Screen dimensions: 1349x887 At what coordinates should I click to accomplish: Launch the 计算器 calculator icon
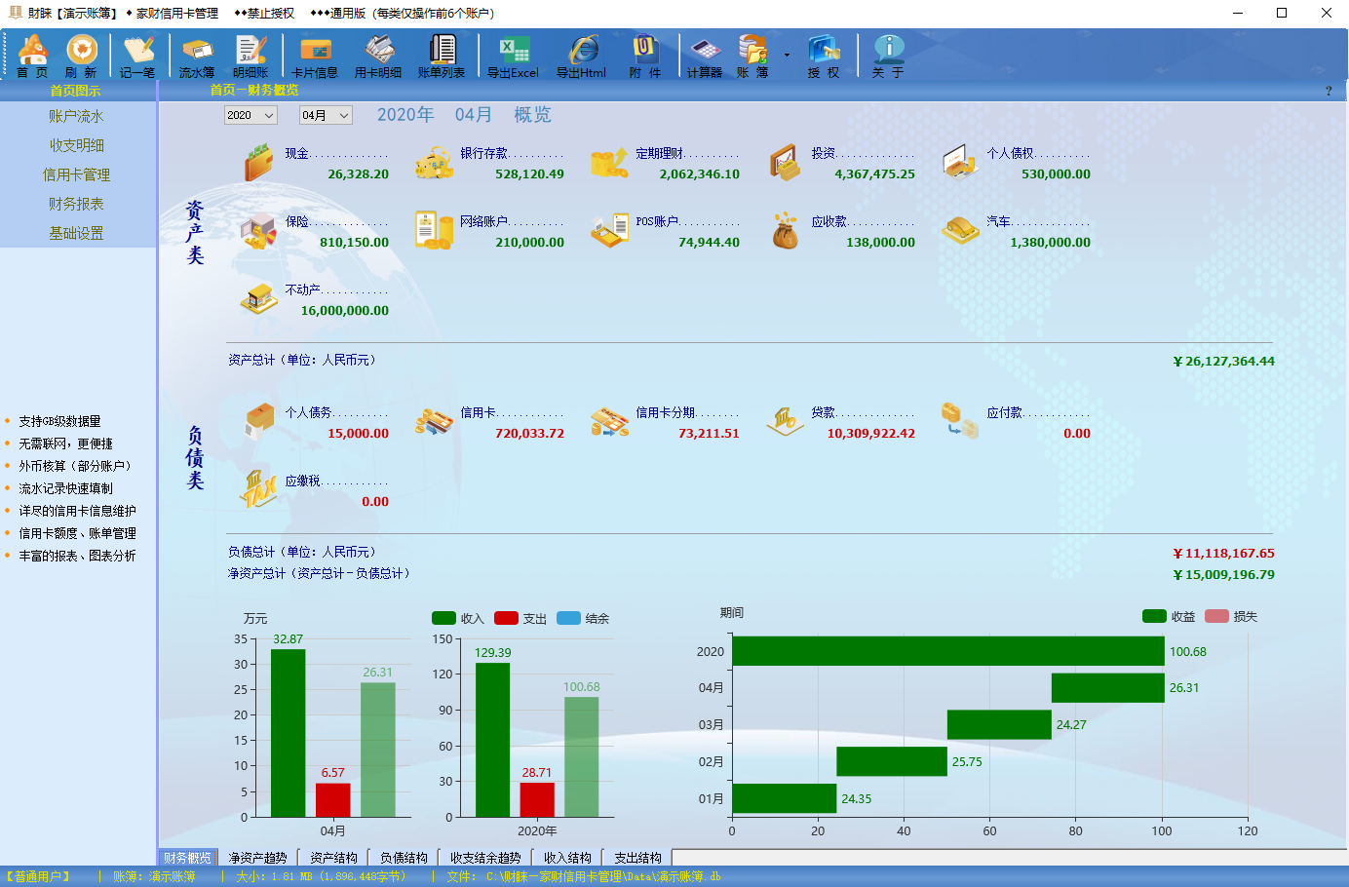(x=705, y=56)
